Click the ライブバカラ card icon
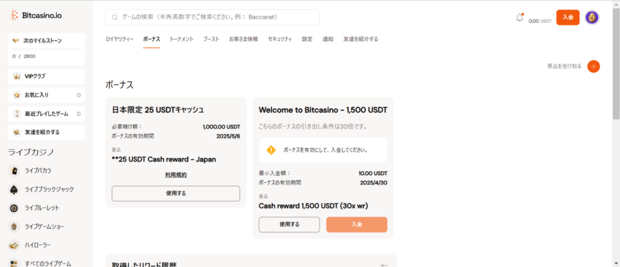Image resolution: width=620 pixels, height=267 pixels. coord(14,170)
